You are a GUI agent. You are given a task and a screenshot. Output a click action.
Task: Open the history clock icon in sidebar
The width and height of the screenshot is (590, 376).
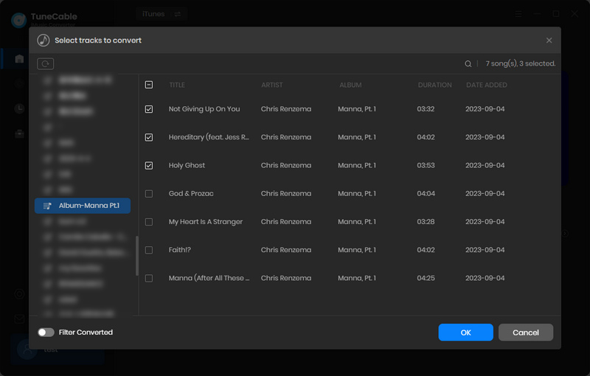(x=19, y=108)
